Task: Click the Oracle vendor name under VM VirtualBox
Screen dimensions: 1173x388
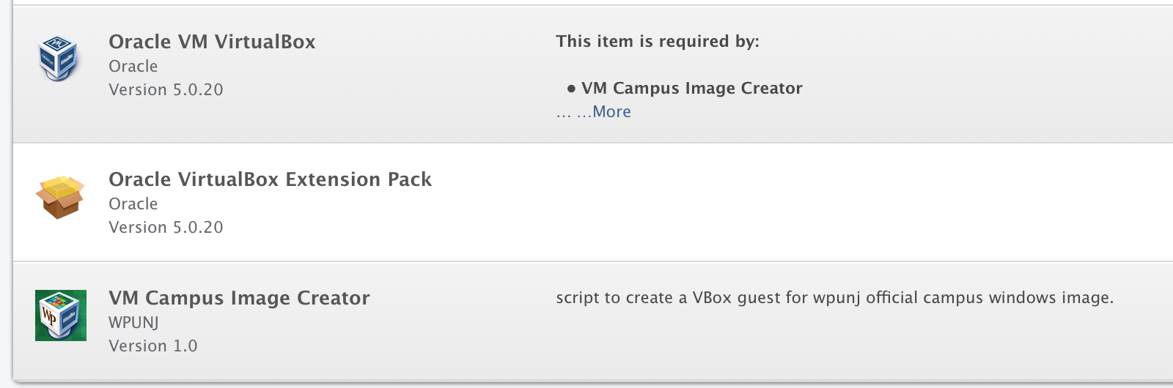Action: coord(133,67)
